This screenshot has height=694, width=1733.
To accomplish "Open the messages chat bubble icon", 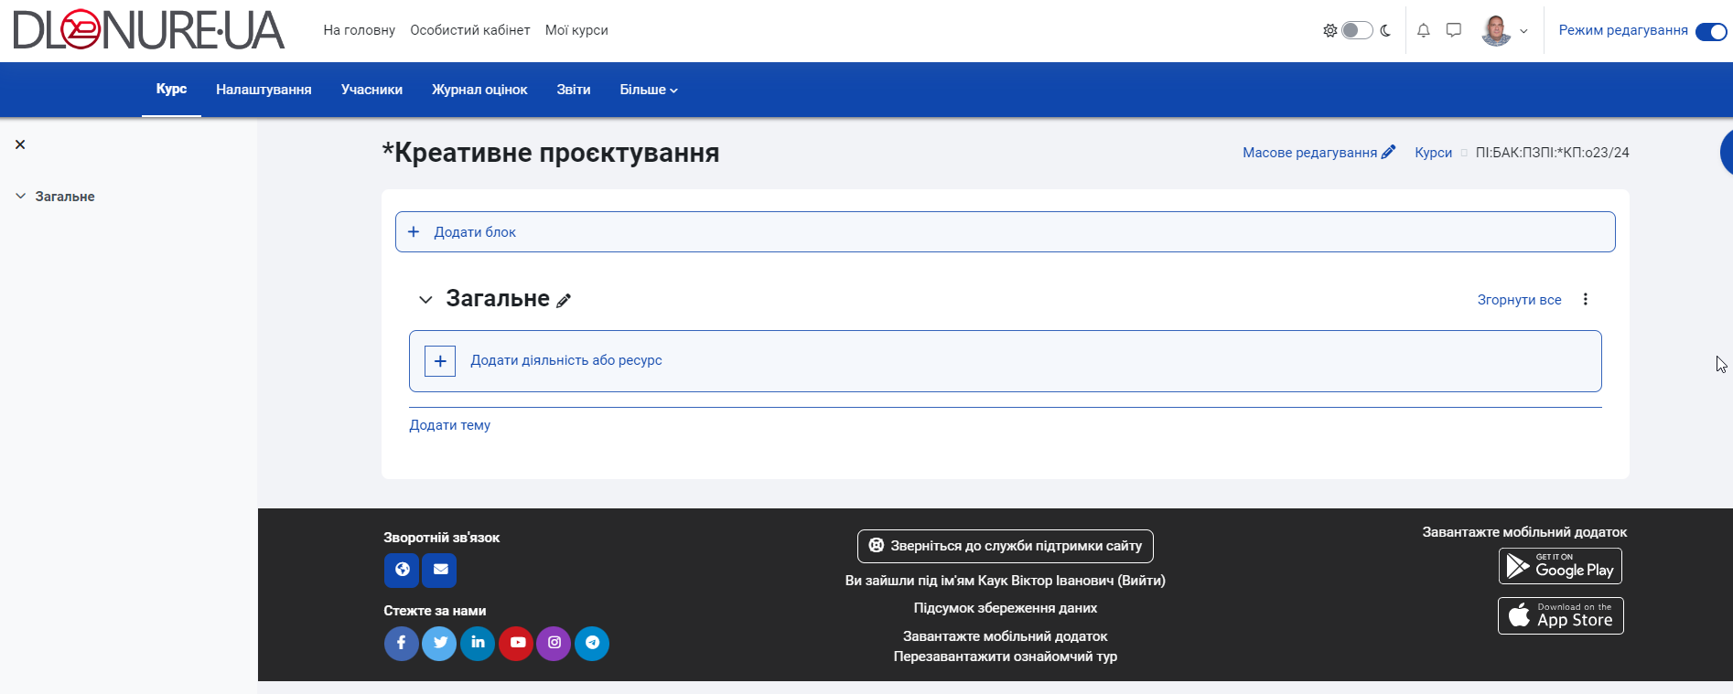I will coord(1454,30).
